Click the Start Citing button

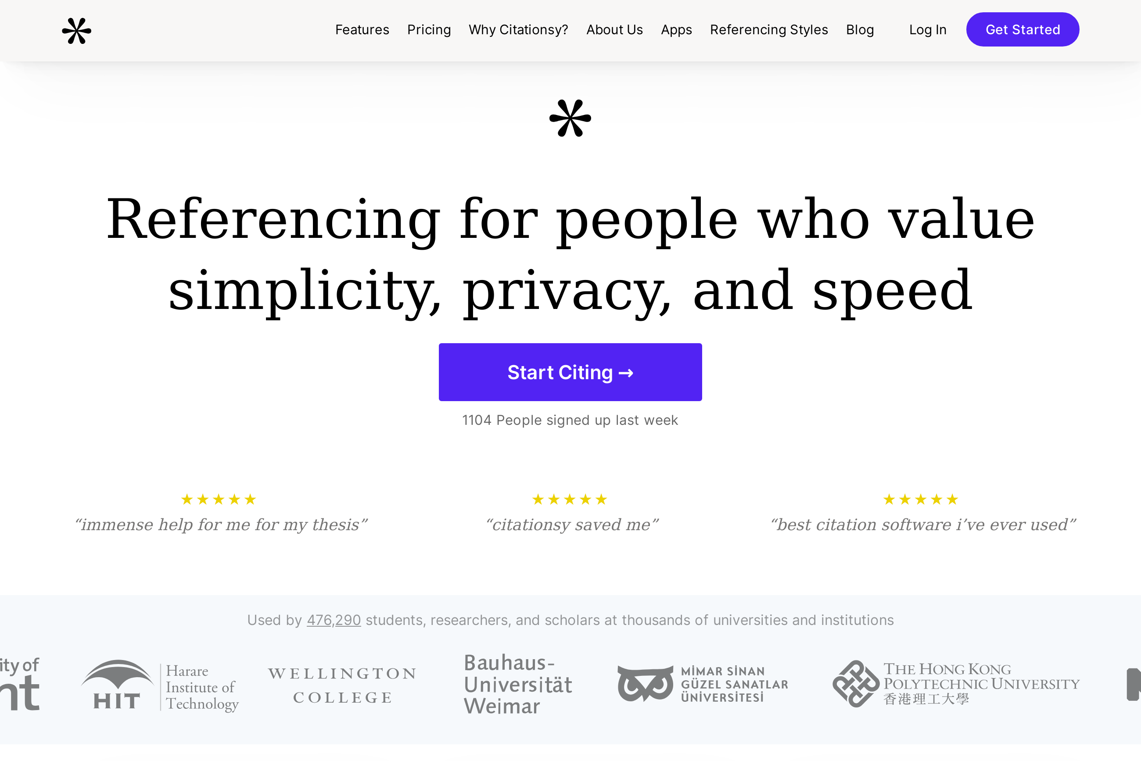click(x=570, y=372)
